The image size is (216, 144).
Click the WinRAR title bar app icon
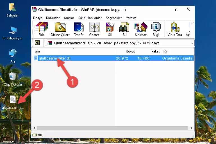tap(34, 9)
